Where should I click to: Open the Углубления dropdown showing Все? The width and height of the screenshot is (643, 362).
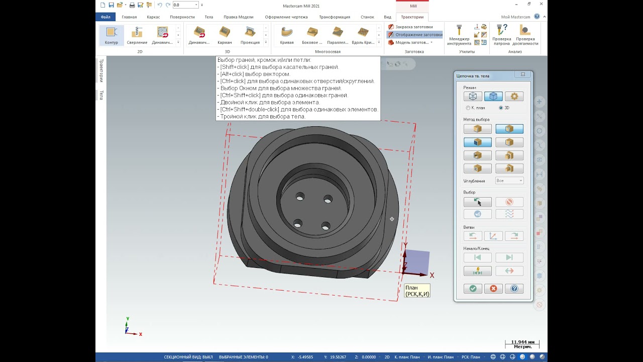509,180
